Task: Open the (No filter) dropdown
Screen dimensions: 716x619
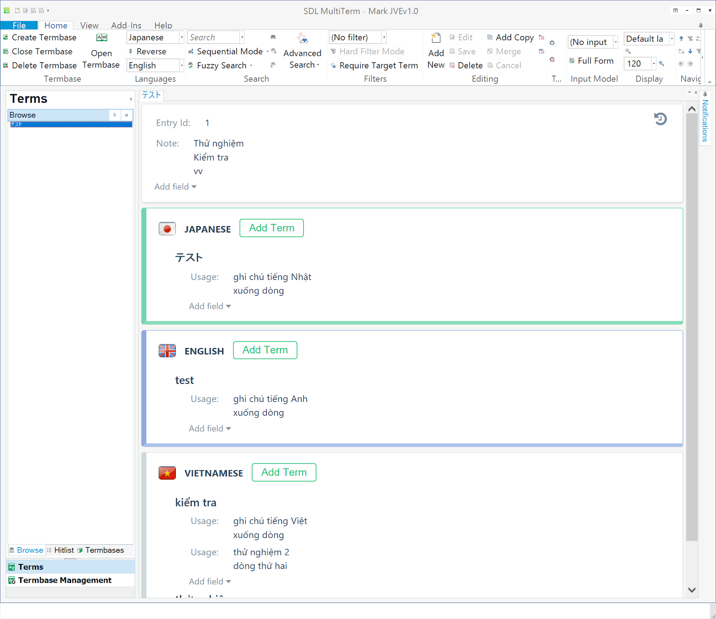Action: tap(384, 38)
